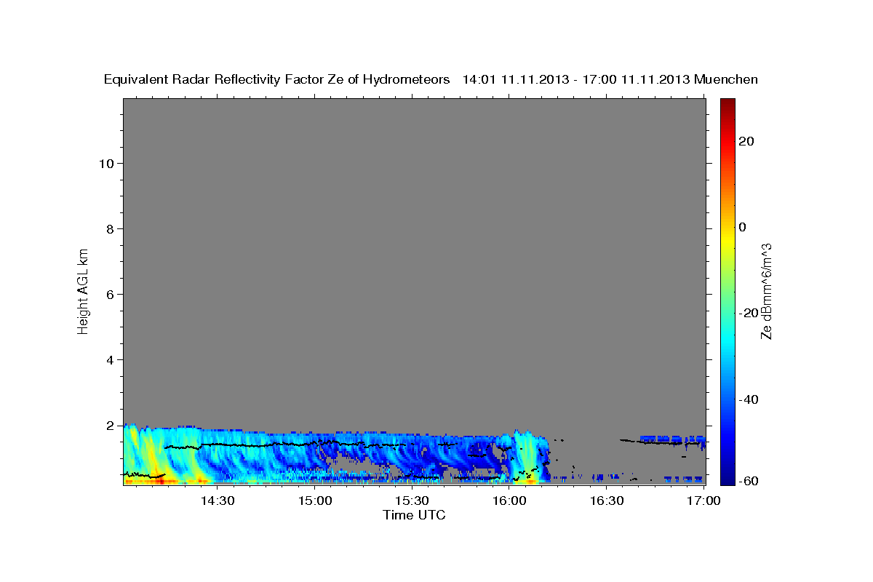The image size is (873, 582).
Task: Click the plot title 'Equivalent Radar Reflectivity Factor Ze of Hydrometeors'
Action: point(276,79)
